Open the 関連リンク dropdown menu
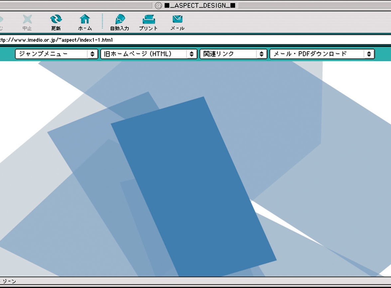 [x=233, y=54]
